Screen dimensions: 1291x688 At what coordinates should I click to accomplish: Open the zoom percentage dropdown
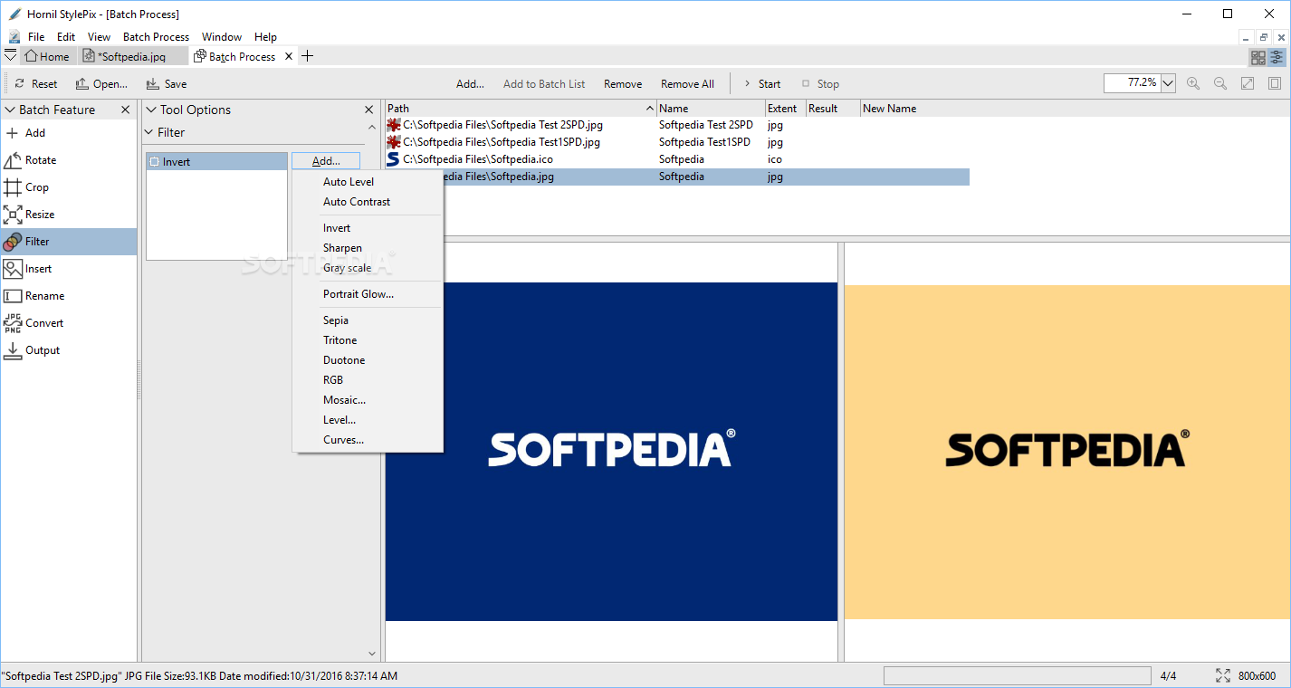pyautogui.click(x=1168, y=83)
